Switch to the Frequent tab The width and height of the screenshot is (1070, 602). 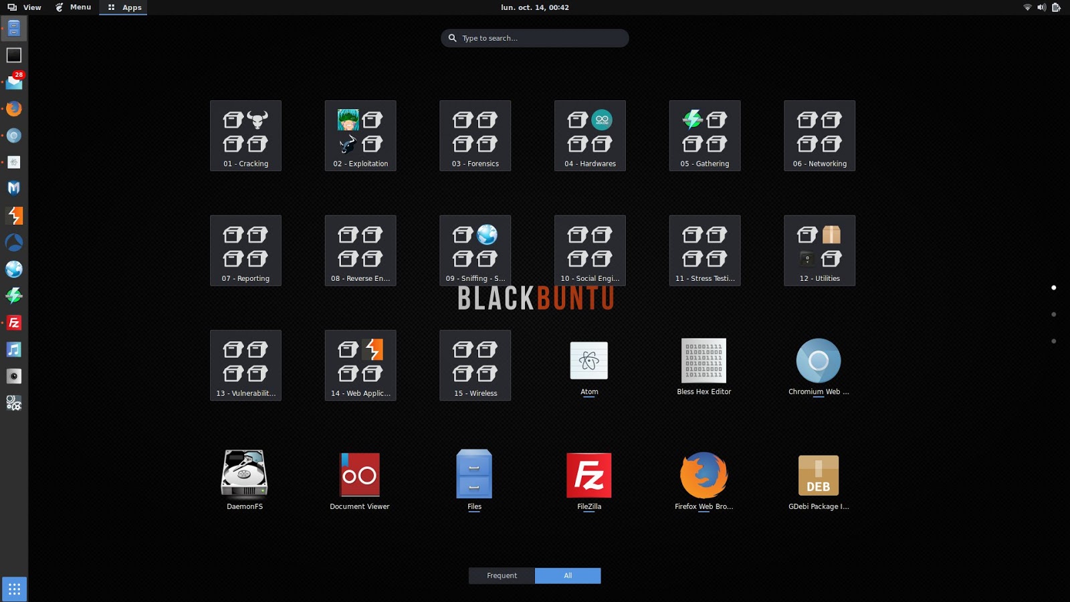502,575
